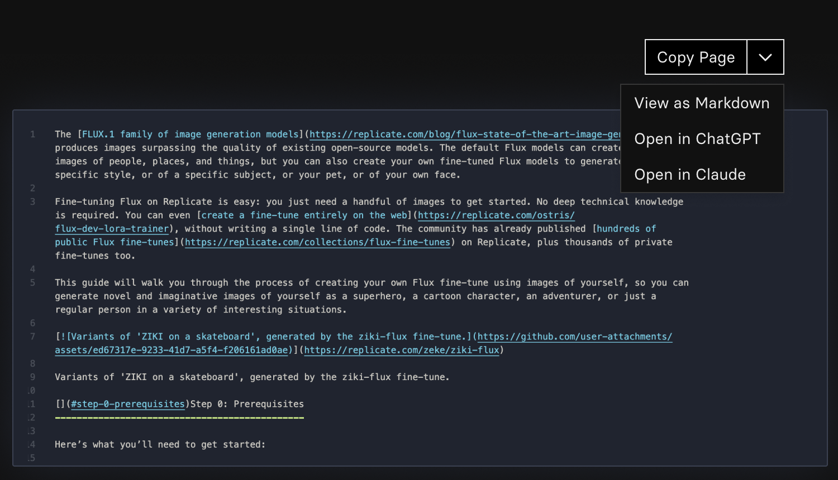The width and height of the screenshot is (838, 480).
Task: Click line number 5 in the gutter
Action: pos(32,283)
